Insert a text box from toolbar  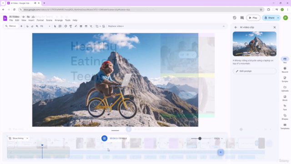60,26
